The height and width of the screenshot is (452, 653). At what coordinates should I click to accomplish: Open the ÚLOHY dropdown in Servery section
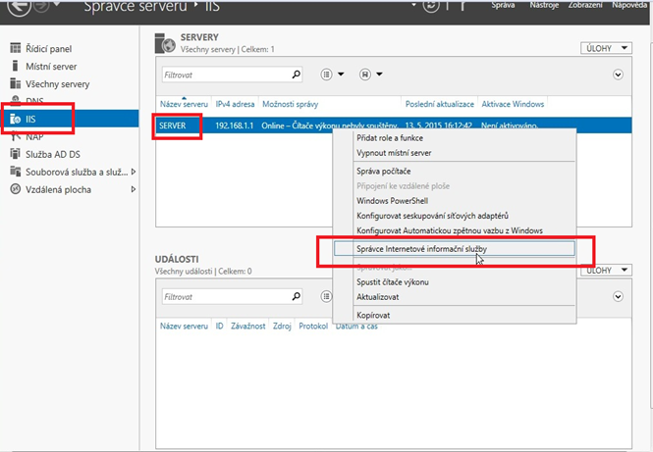[606, 48]
